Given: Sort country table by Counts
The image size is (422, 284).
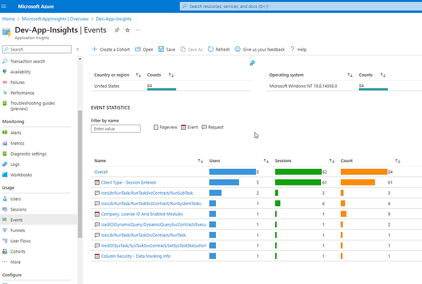Looking at the screenshot, I should [x=171, y=75].
